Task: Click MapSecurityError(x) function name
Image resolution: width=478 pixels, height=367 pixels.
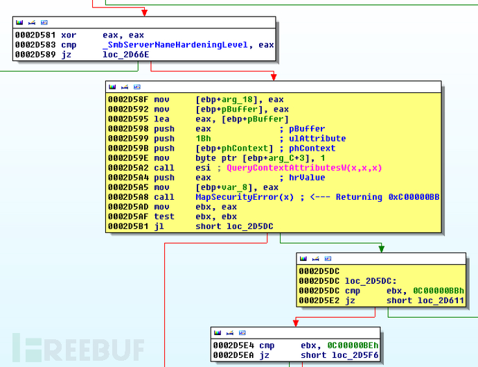Action: (x=245, y=197)
